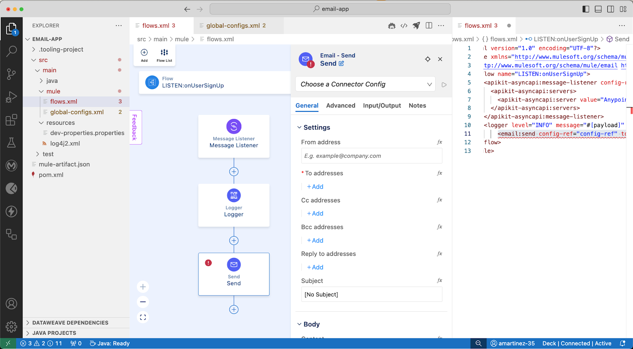Click the Subject input field
633x349 pixels.
coord(371,294)
